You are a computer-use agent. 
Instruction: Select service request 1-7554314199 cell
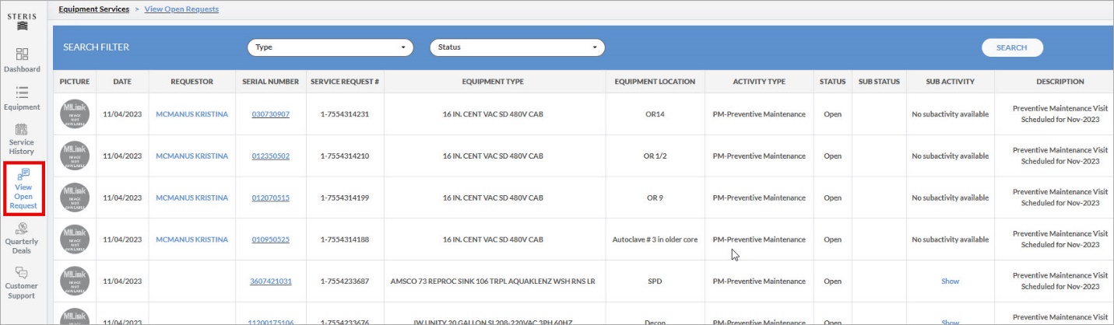tap(345, 197)
